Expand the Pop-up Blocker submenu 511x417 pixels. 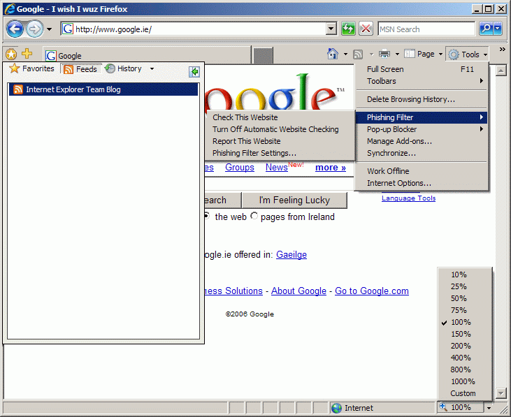(422, 129)
